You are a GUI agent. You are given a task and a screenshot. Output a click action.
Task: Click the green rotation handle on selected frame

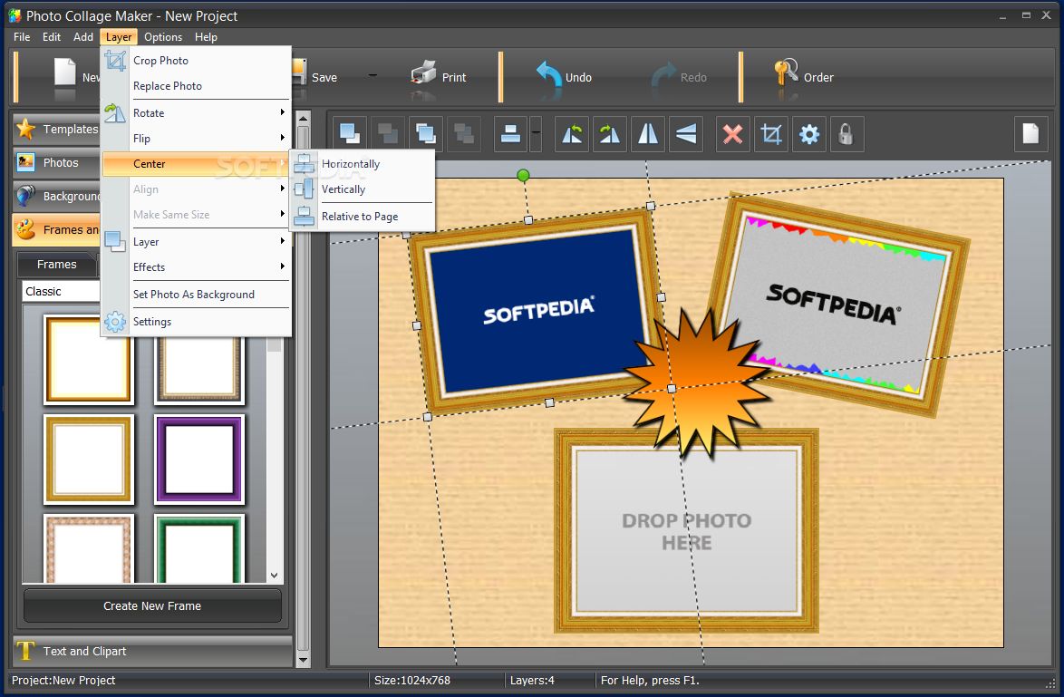click(x=523, y=176)
